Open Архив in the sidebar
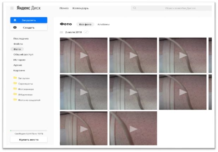 [18, 65]
